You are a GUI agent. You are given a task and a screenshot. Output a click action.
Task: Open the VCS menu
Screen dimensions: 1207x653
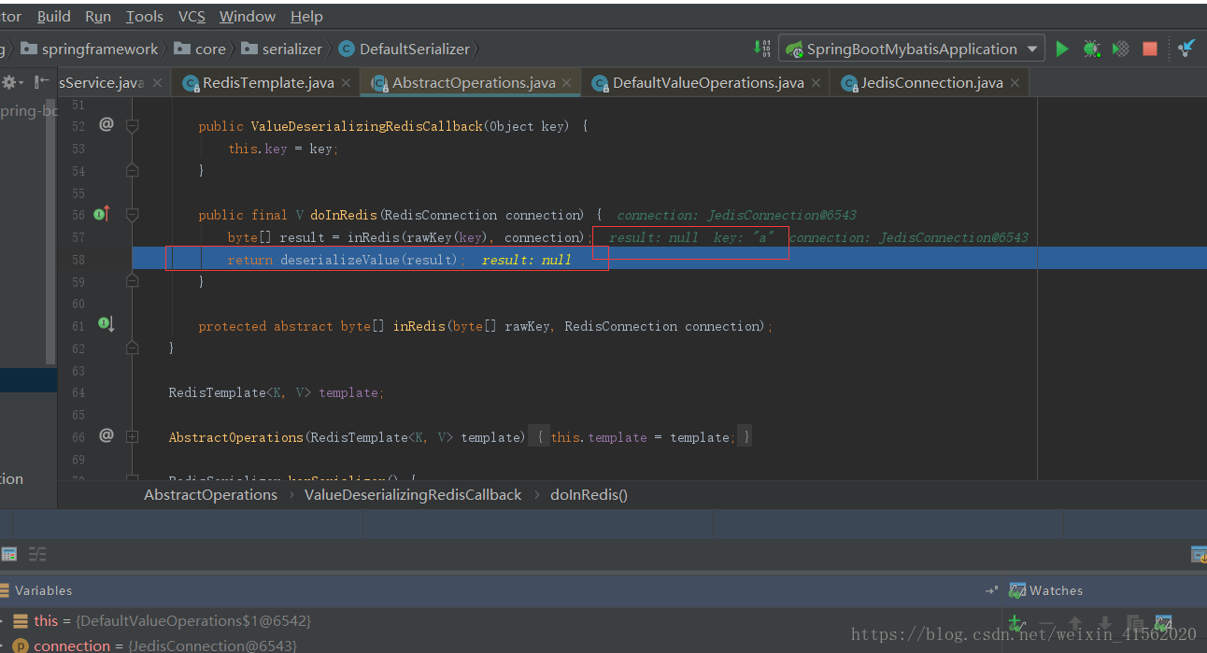(192, 16)
